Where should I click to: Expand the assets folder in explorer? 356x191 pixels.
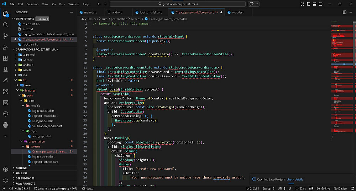pyautogui.click(x=27, y=70)
